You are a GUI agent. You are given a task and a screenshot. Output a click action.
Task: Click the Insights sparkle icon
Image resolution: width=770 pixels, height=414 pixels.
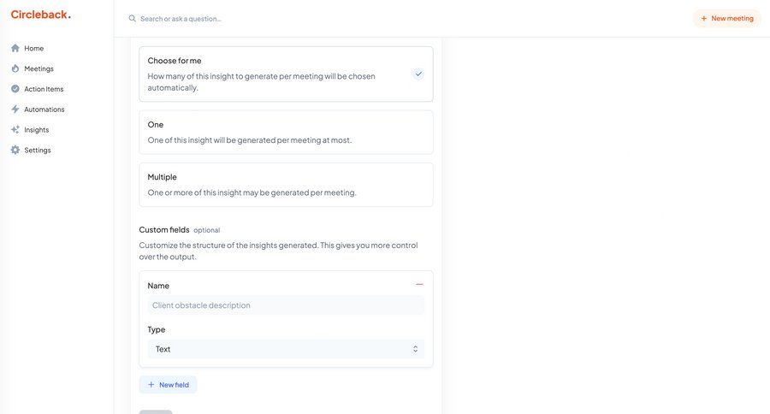15,130
